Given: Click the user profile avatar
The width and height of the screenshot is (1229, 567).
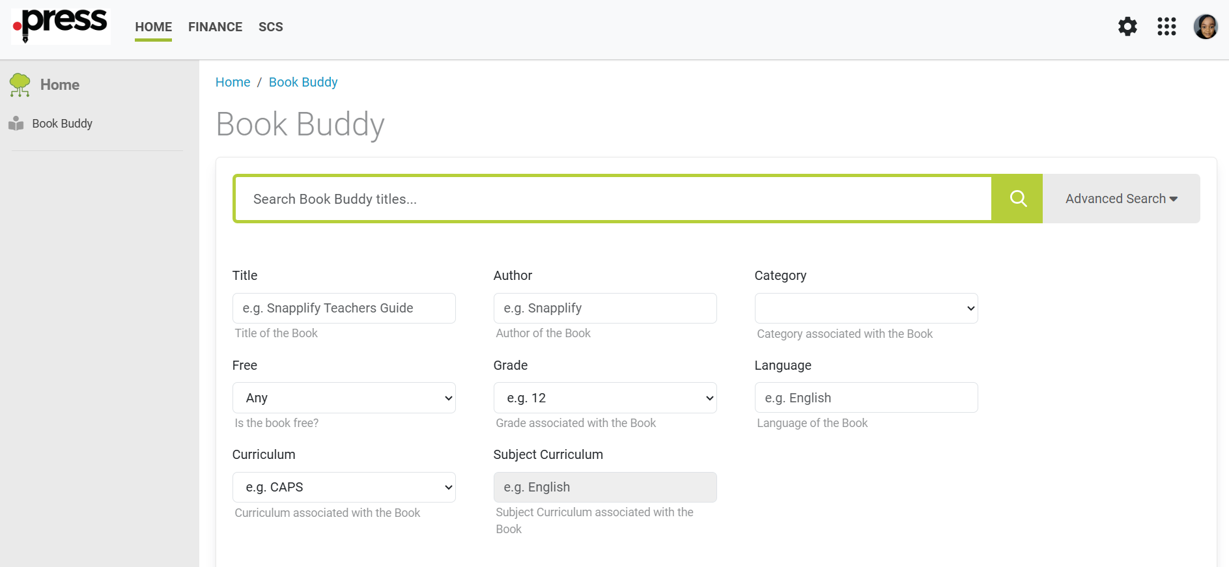Looking at the screenshot, I should tap(1206, 27).
